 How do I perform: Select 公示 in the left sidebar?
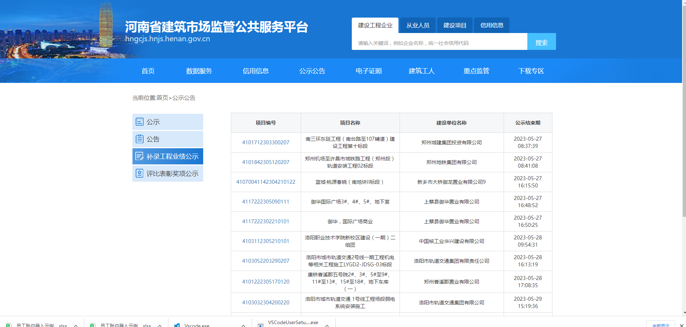point(168,122)
